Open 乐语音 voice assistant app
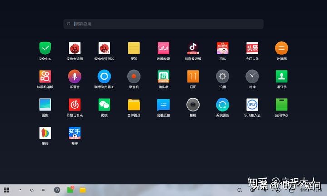 pyautogui.click(x=74, y=76)
